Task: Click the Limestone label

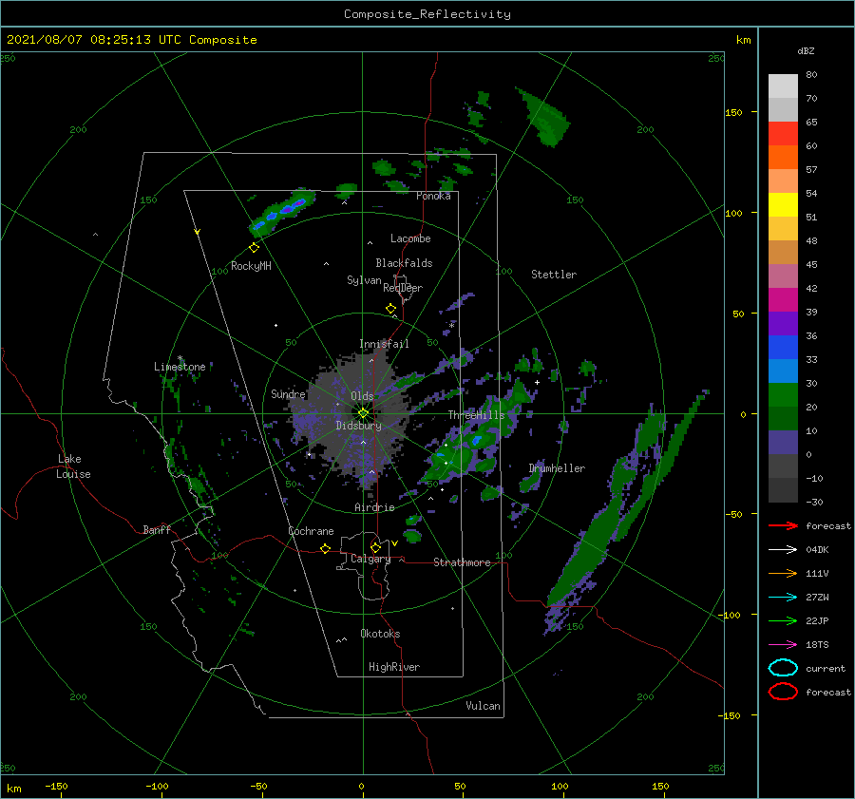Action: click(180, 367)
